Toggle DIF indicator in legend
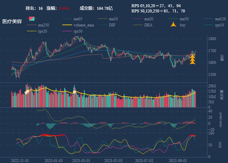Screen dimensions: 228x163 pyautogui.click(x=112, y=25)
